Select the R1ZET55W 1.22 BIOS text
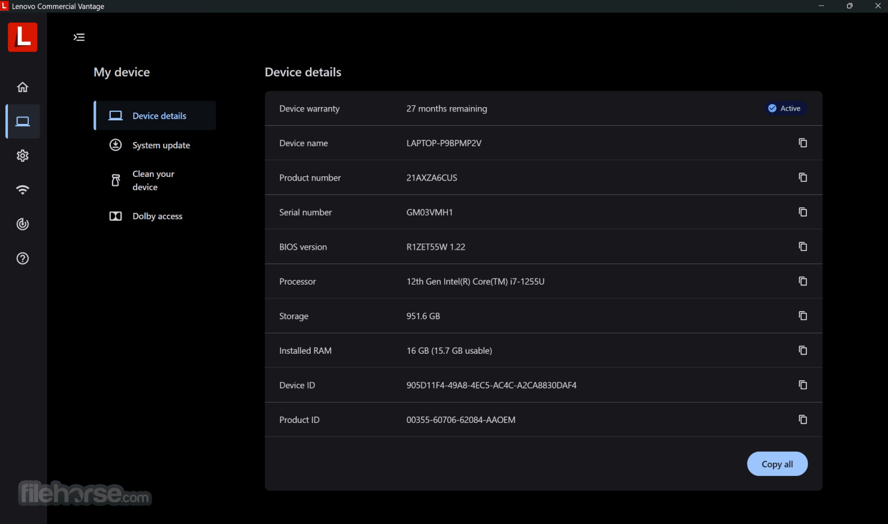Viewport: 888px width, 524px height. 436,247
